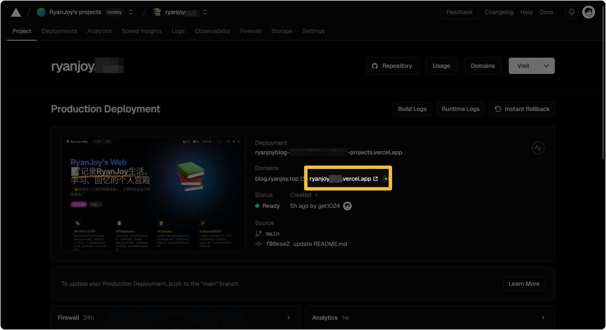Switch to the Deployments tab

tap(59, 31)
